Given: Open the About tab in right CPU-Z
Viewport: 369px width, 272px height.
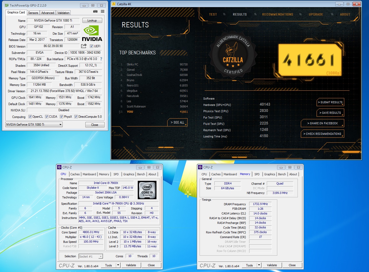Looking at the screenshot, I should tap(293, 174).
